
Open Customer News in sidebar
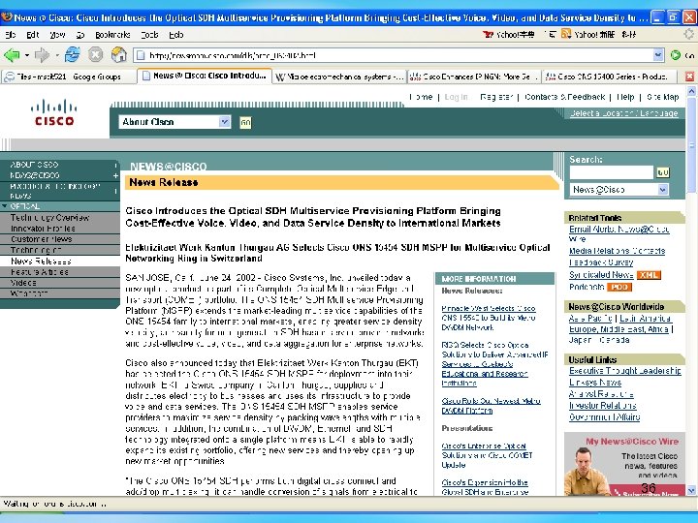point(42,239)
